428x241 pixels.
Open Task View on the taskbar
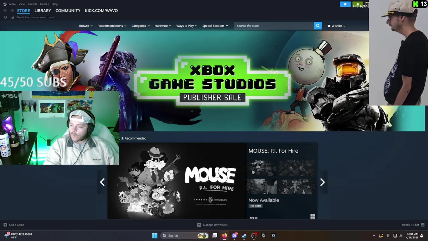tap(215, 236)
